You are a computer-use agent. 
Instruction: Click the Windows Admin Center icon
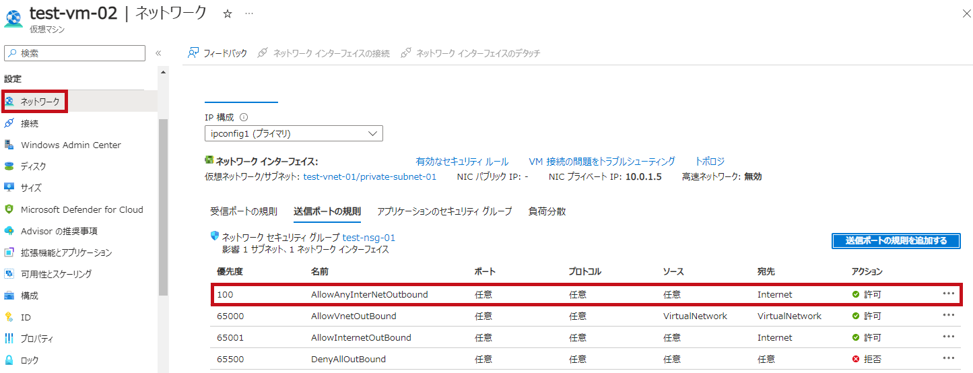[x=9, y=145]
